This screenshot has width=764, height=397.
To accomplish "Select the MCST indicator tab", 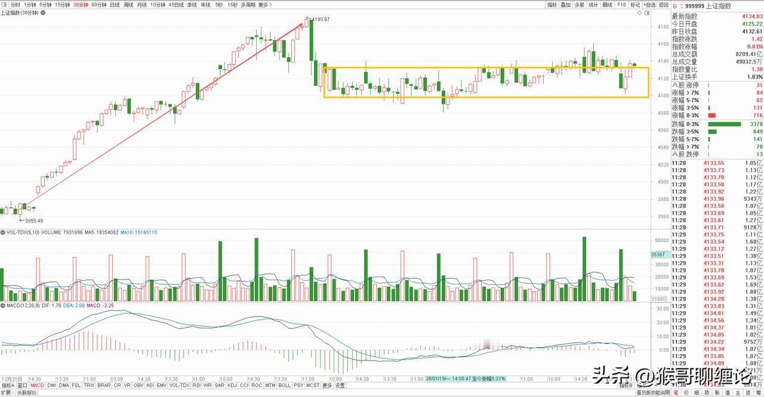I will tap(313, 385).
